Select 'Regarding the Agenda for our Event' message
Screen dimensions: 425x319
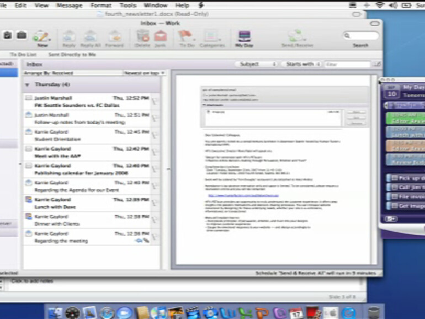point(87,186)
